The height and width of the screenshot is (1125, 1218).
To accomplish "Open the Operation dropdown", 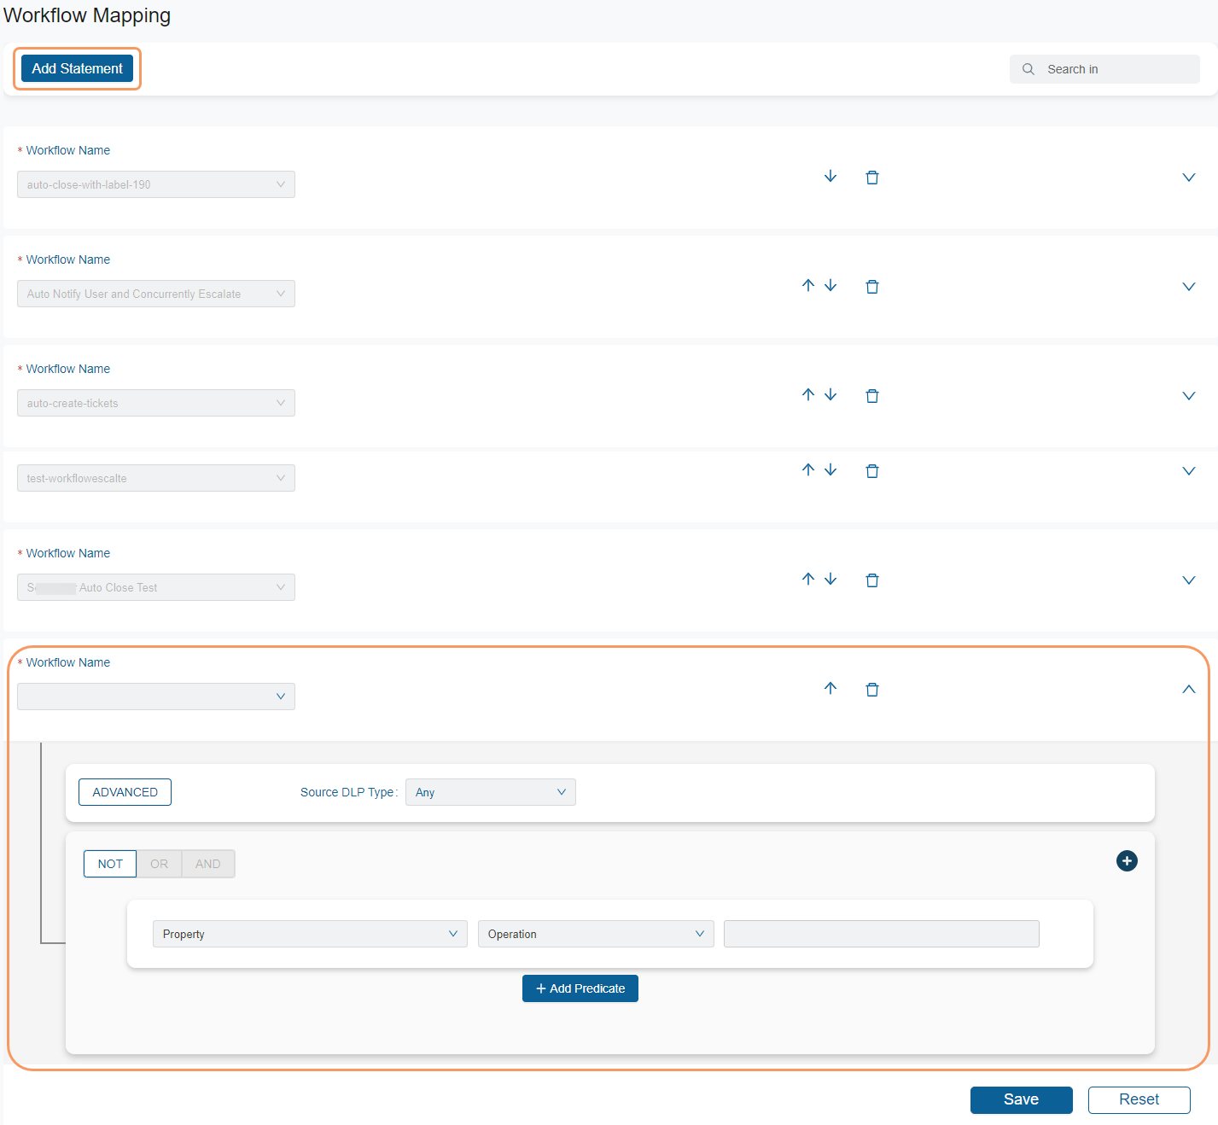I will pyautogui.click(x=596, y=934).
